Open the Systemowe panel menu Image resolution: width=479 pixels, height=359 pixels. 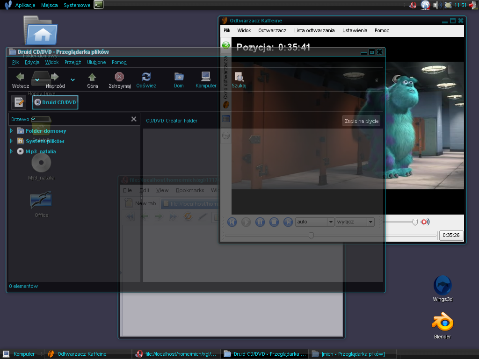coord(77,5)
